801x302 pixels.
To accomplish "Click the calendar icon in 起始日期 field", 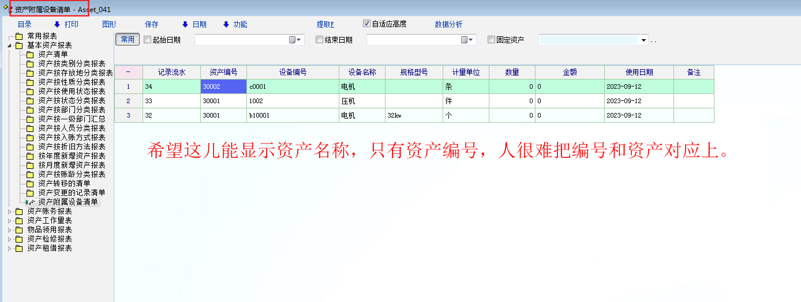I will point(293,40).
